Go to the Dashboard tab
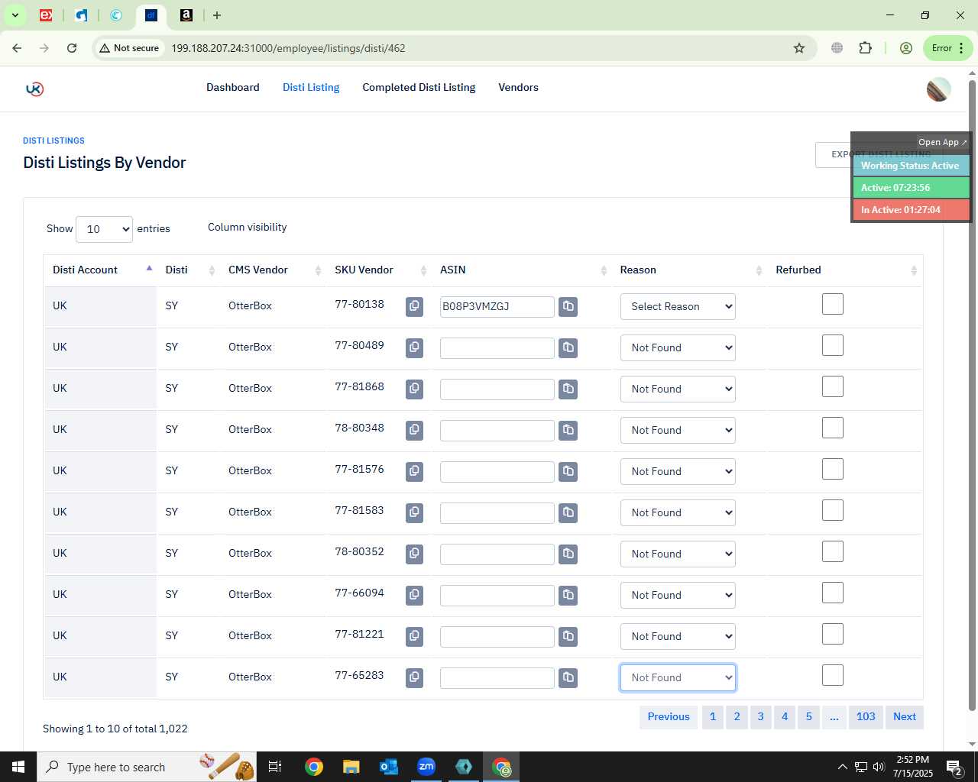This screenshot has width=978, height=782. [233, 88]
